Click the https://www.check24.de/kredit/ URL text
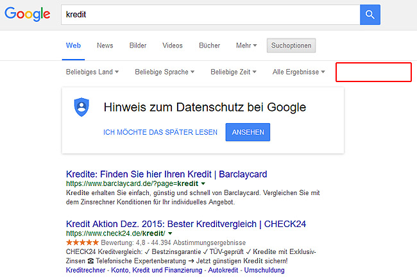This screenshot has width=417, height=279. (115, 233)
